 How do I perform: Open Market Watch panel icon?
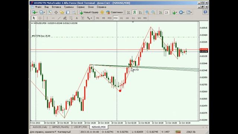[50, 12]
